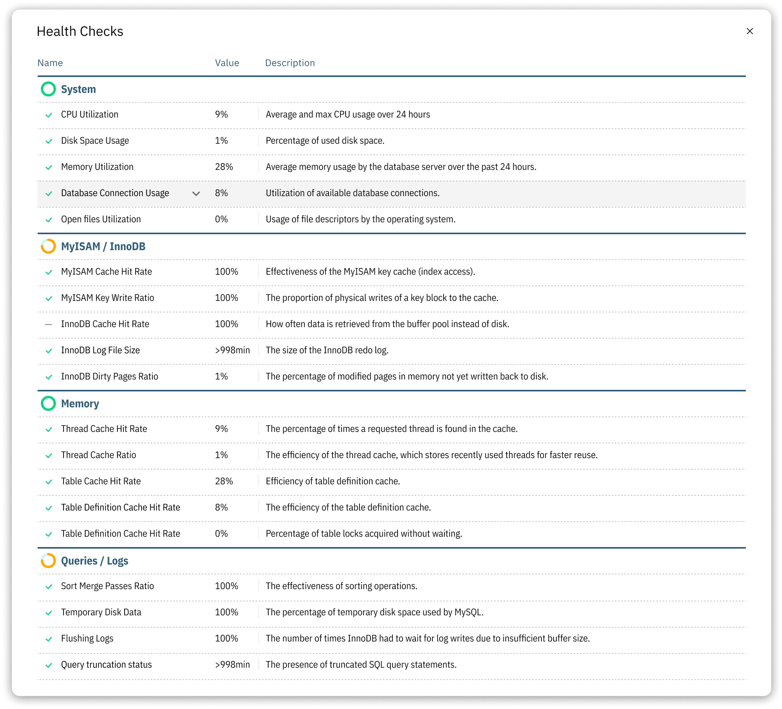
Task: Click the checkmark beside Thread Cache Ratio
Action: click(x=49, y=455)
